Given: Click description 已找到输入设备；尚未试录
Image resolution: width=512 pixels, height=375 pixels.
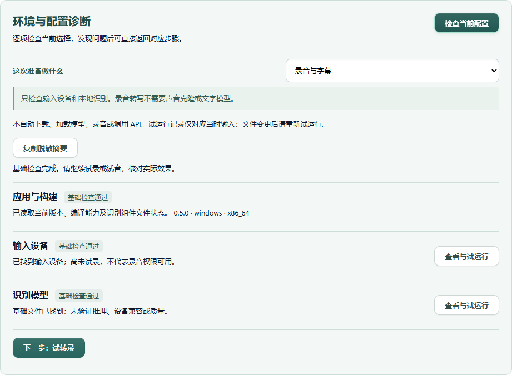Looking at the screenshot, I should point(95,262).
